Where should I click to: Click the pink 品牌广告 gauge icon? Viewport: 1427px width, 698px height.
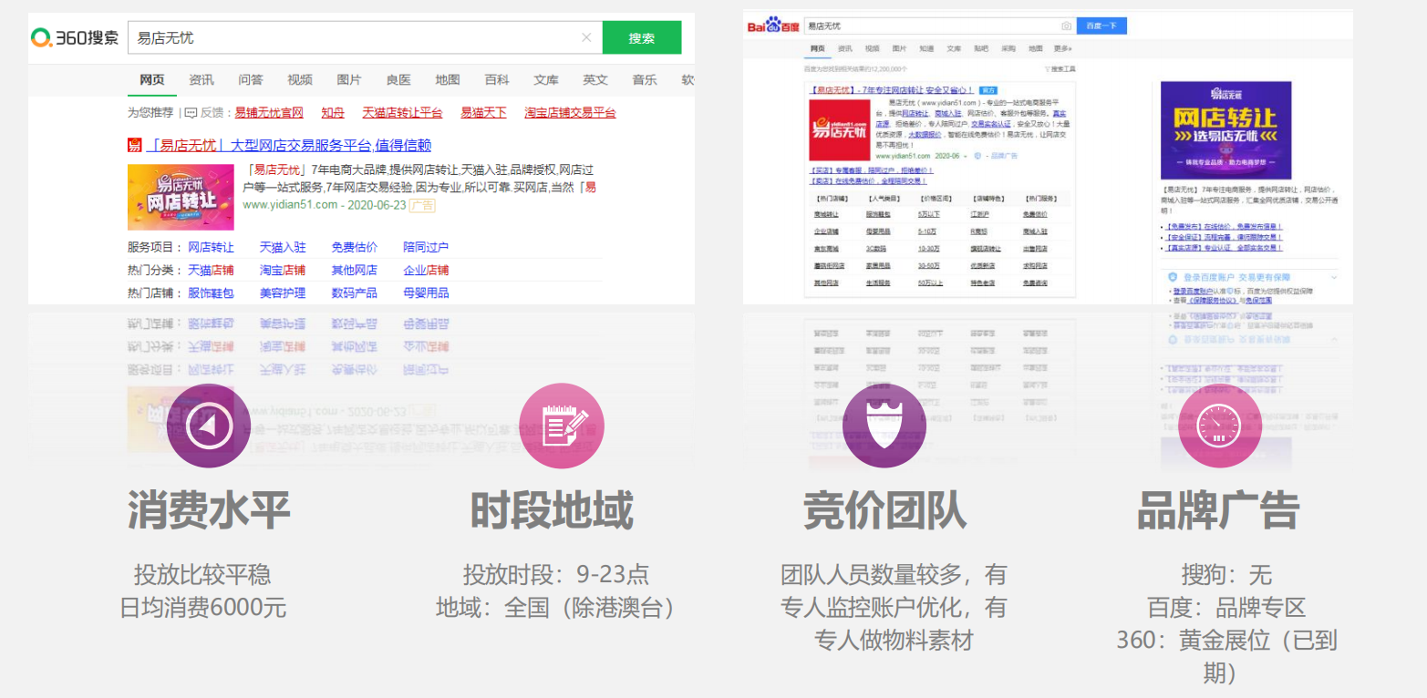1220,426
